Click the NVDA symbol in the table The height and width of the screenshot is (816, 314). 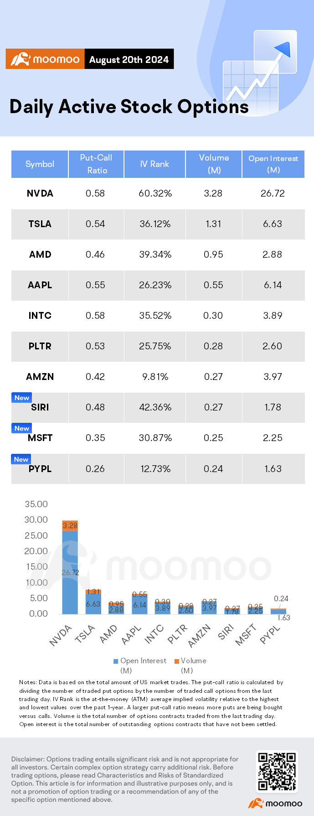(x=40, y=193)
